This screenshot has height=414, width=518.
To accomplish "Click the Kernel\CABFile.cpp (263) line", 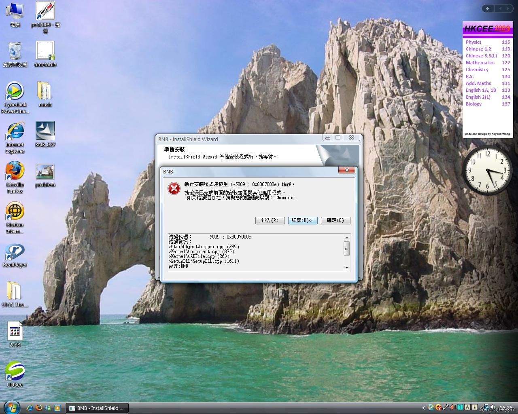I will [199, 256].
